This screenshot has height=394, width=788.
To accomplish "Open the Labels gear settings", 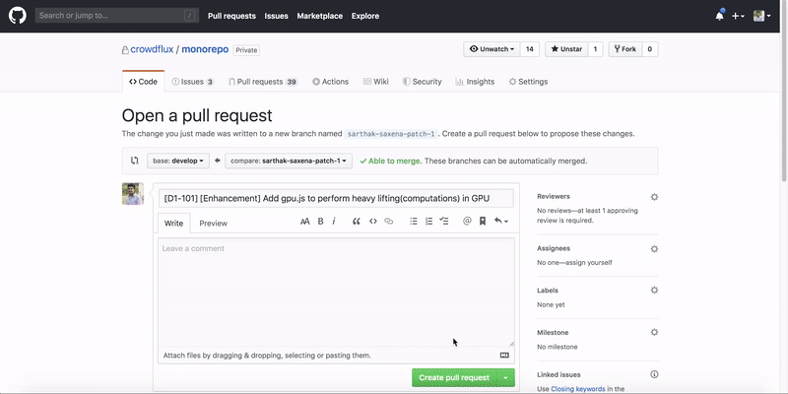I will (654, 290).
